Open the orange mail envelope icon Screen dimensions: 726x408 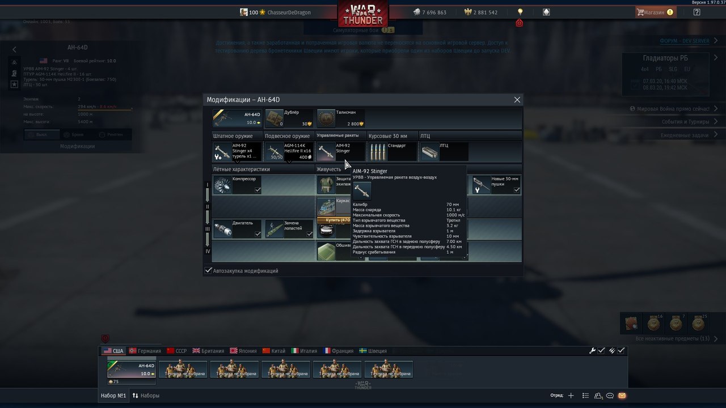622,396
